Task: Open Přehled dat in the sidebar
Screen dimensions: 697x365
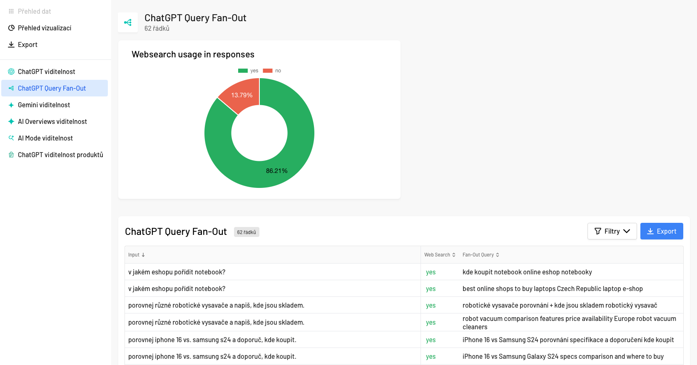Action: coord(34,11)
